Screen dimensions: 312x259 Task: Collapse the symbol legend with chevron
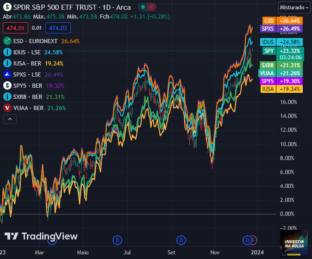click(x=10, y=119)
